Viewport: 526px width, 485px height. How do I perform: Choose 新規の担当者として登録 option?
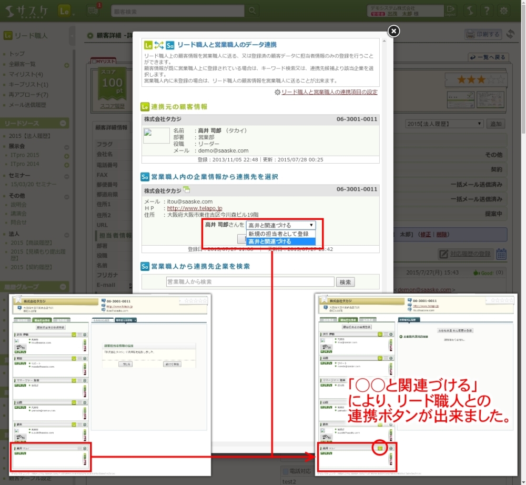coord(279,234)
